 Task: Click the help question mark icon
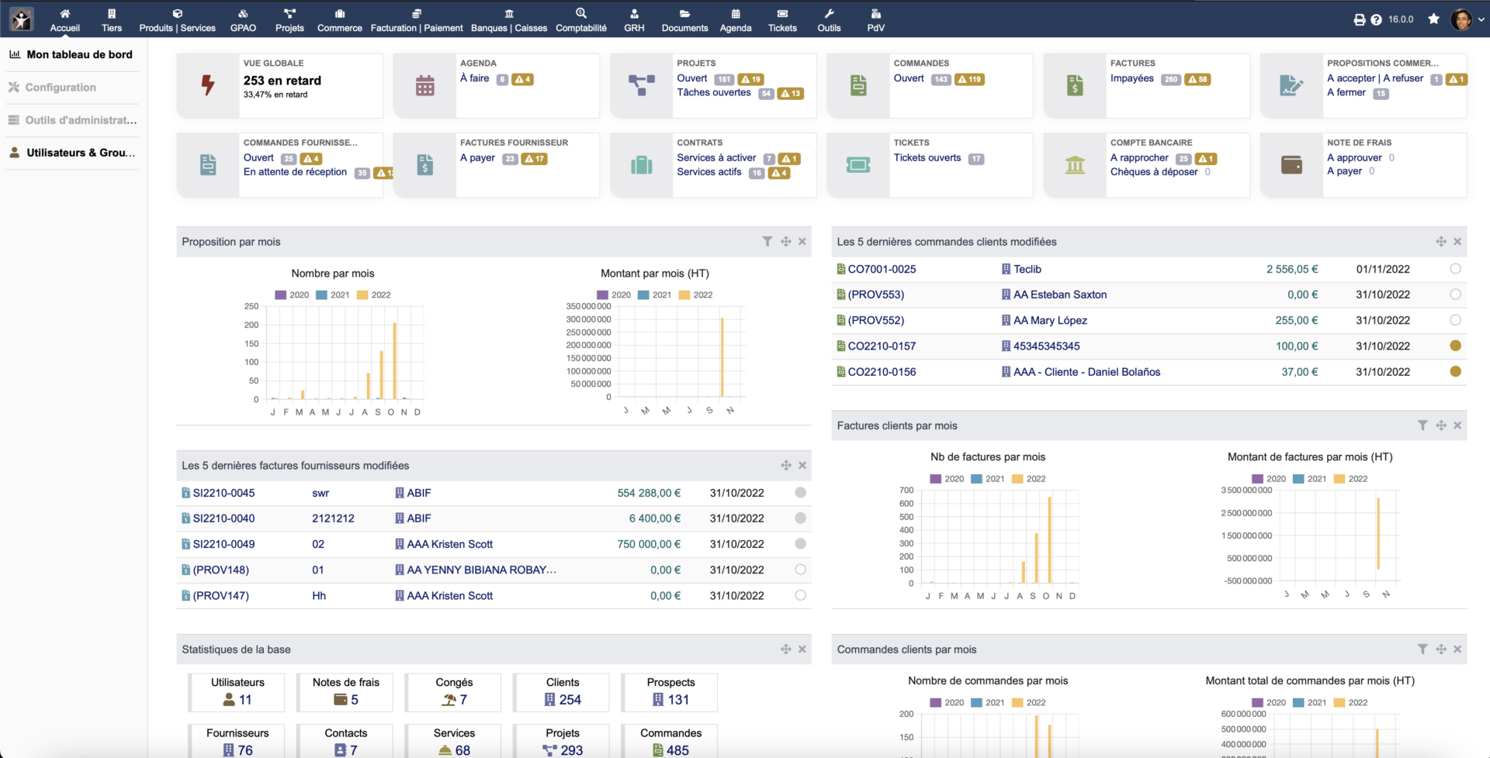(x=1376, y=19)
